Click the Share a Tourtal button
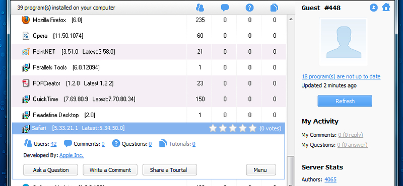Image resolution: width=403 pixels, height=186 pixels. coord(170,170)
